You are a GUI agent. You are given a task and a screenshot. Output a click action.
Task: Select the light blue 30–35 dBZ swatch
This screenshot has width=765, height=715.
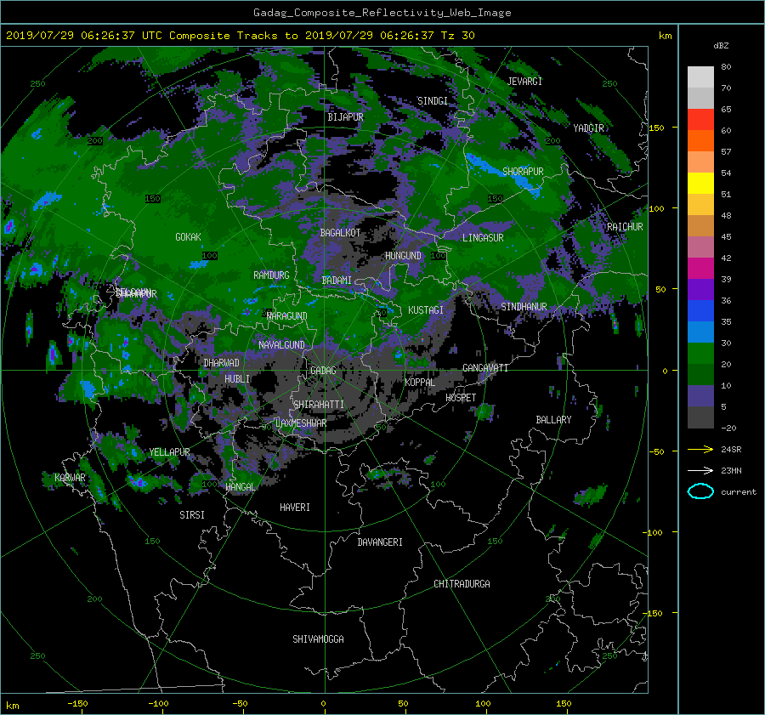(700, 332)
